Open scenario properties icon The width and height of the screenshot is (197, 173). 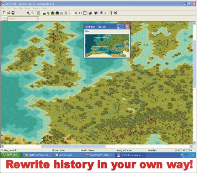tap(101, 13)
